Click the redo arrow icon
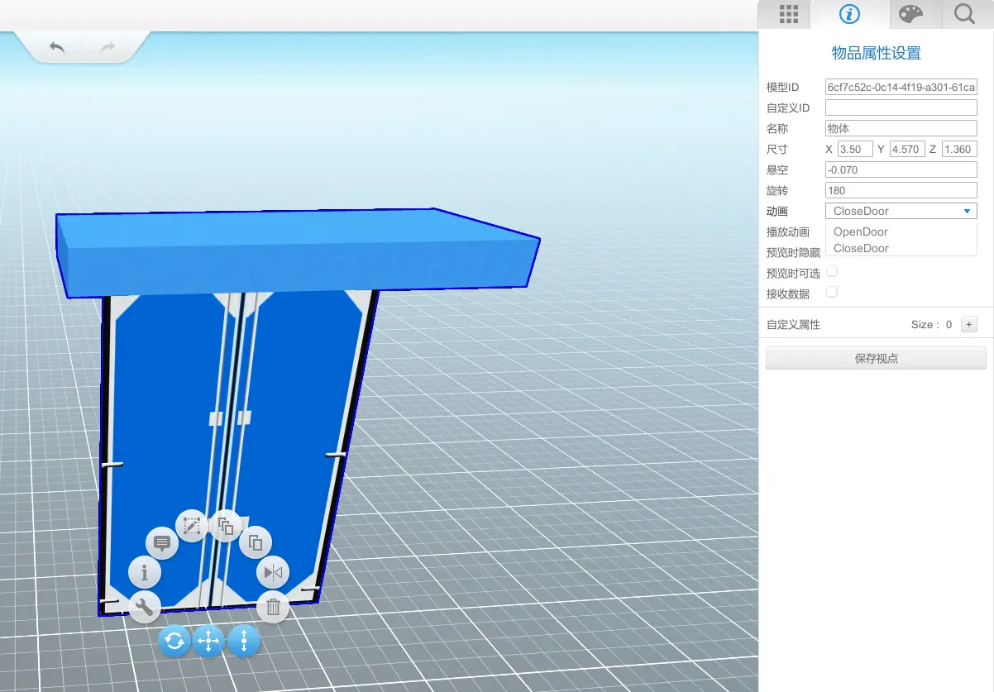Viewport: 994px width, 692px height. [x=108, y=47]
